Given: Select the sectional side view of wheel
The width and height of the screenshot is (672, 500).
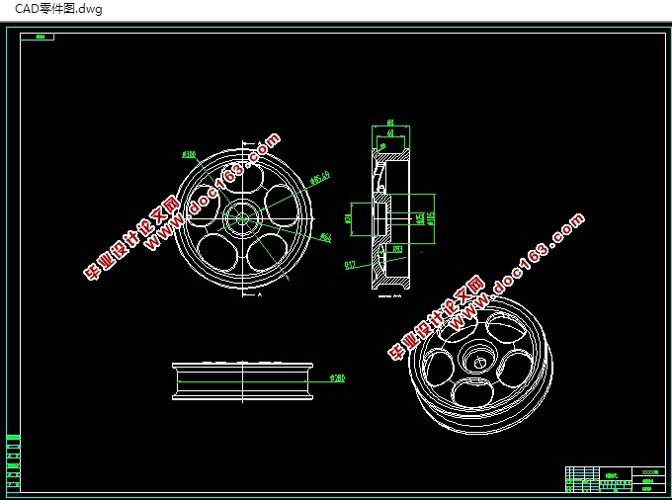Looking at the screenshot, I should coord(390,219).
